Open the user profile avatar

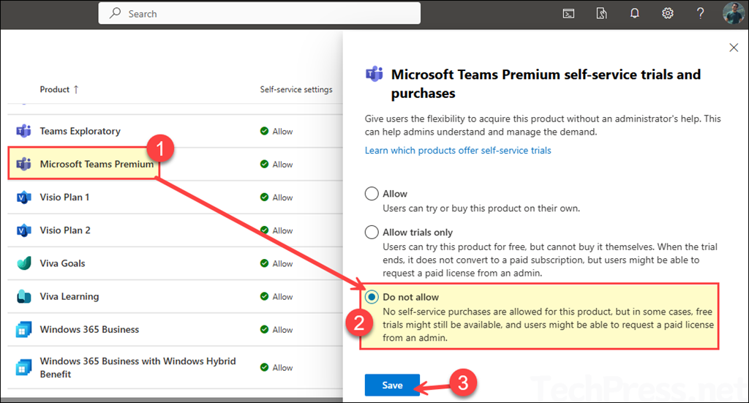732,13
